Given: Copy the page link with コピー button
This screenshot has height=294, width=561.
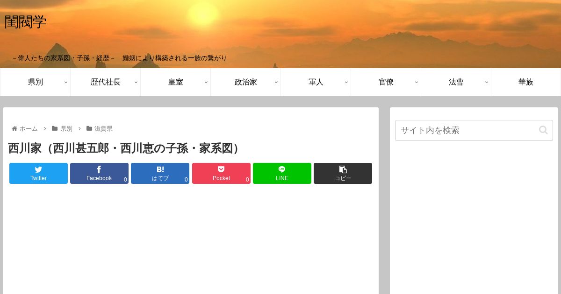Looking at the screenshot, I should tap(343, 173).
